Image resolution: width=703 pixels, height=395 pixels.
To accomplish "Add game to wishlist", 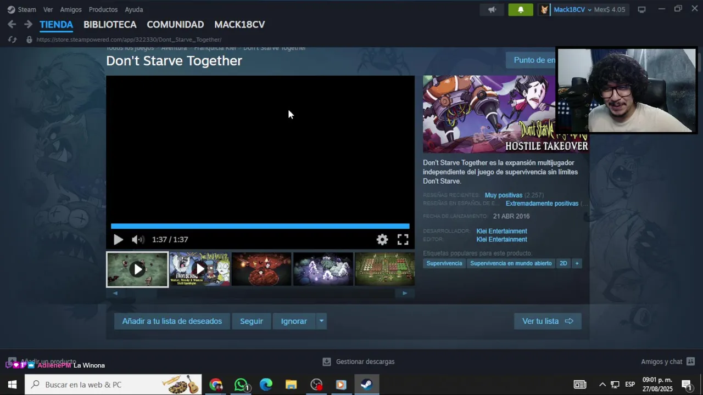I will click(172, 321).
